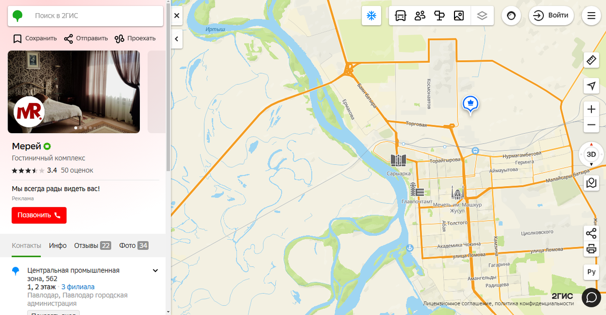Click the blue address pin icon
Viewport: 606px width, 315px height.
pyautogui.click(x=16, y=272)
